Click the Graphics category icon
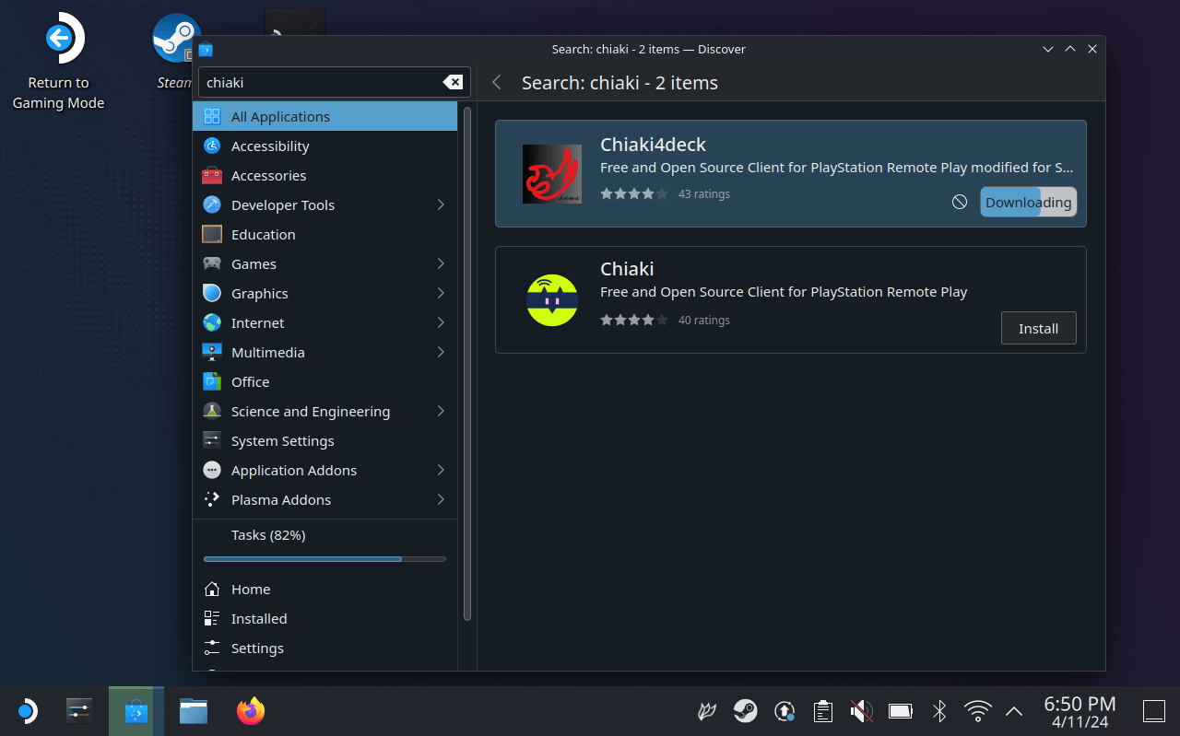1180x736 pixels. pyautogui.click(x=212, y=294)
